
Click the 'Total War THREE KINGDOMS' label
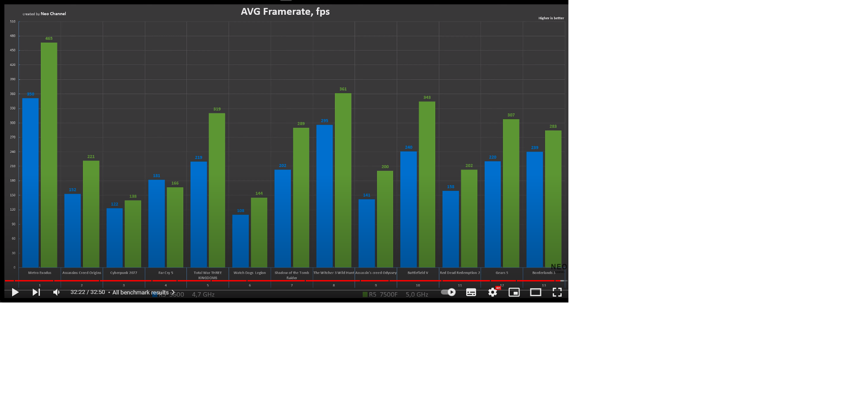[x=208, y=275]
